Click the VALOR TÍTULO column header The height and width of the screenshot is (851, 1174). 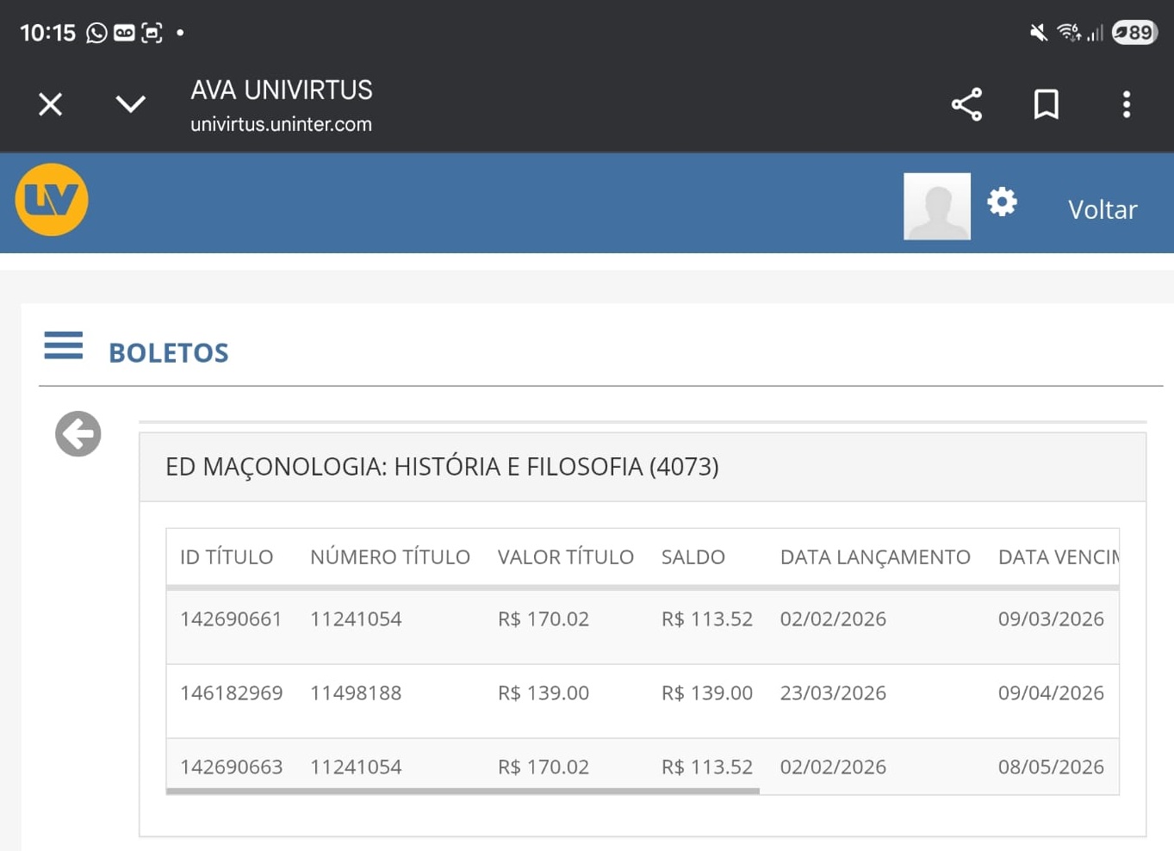click(565, 557)
